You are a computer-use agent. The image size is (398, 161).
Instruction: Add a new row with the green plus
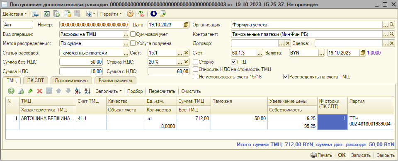tap(11, 91)
